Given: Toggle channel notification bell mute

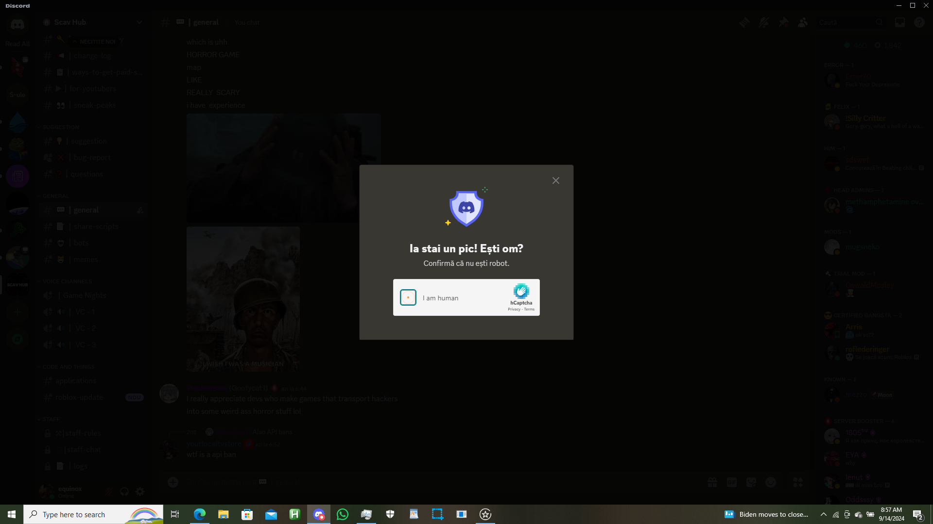Looking at the screenshot, I should tap(763, 22).
